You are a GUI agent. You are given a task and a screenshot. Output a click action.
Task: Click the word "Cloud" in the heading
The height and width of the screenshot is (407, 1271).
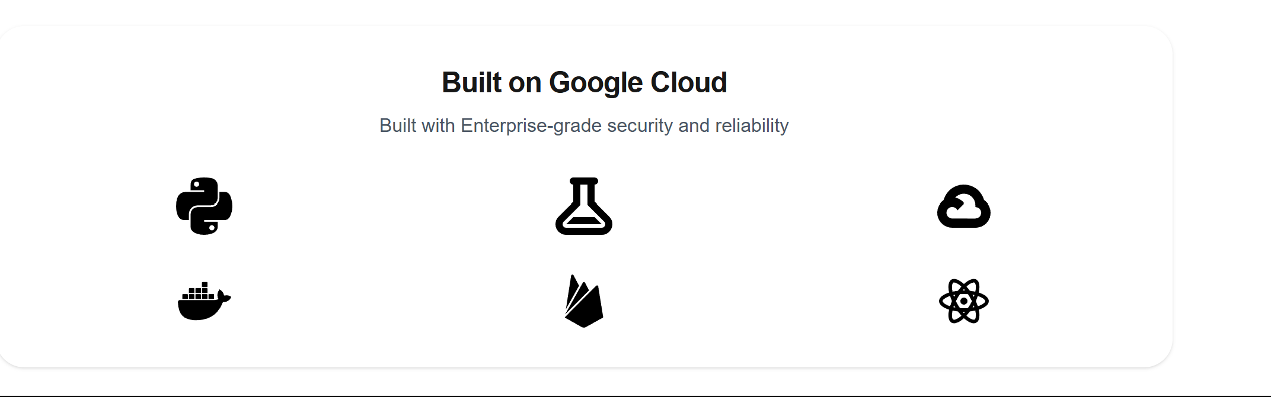point(689,82)
